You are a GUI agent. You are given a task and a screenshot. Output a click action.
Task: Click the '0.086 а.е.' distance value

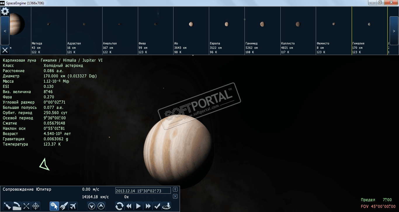click(53, 71)
